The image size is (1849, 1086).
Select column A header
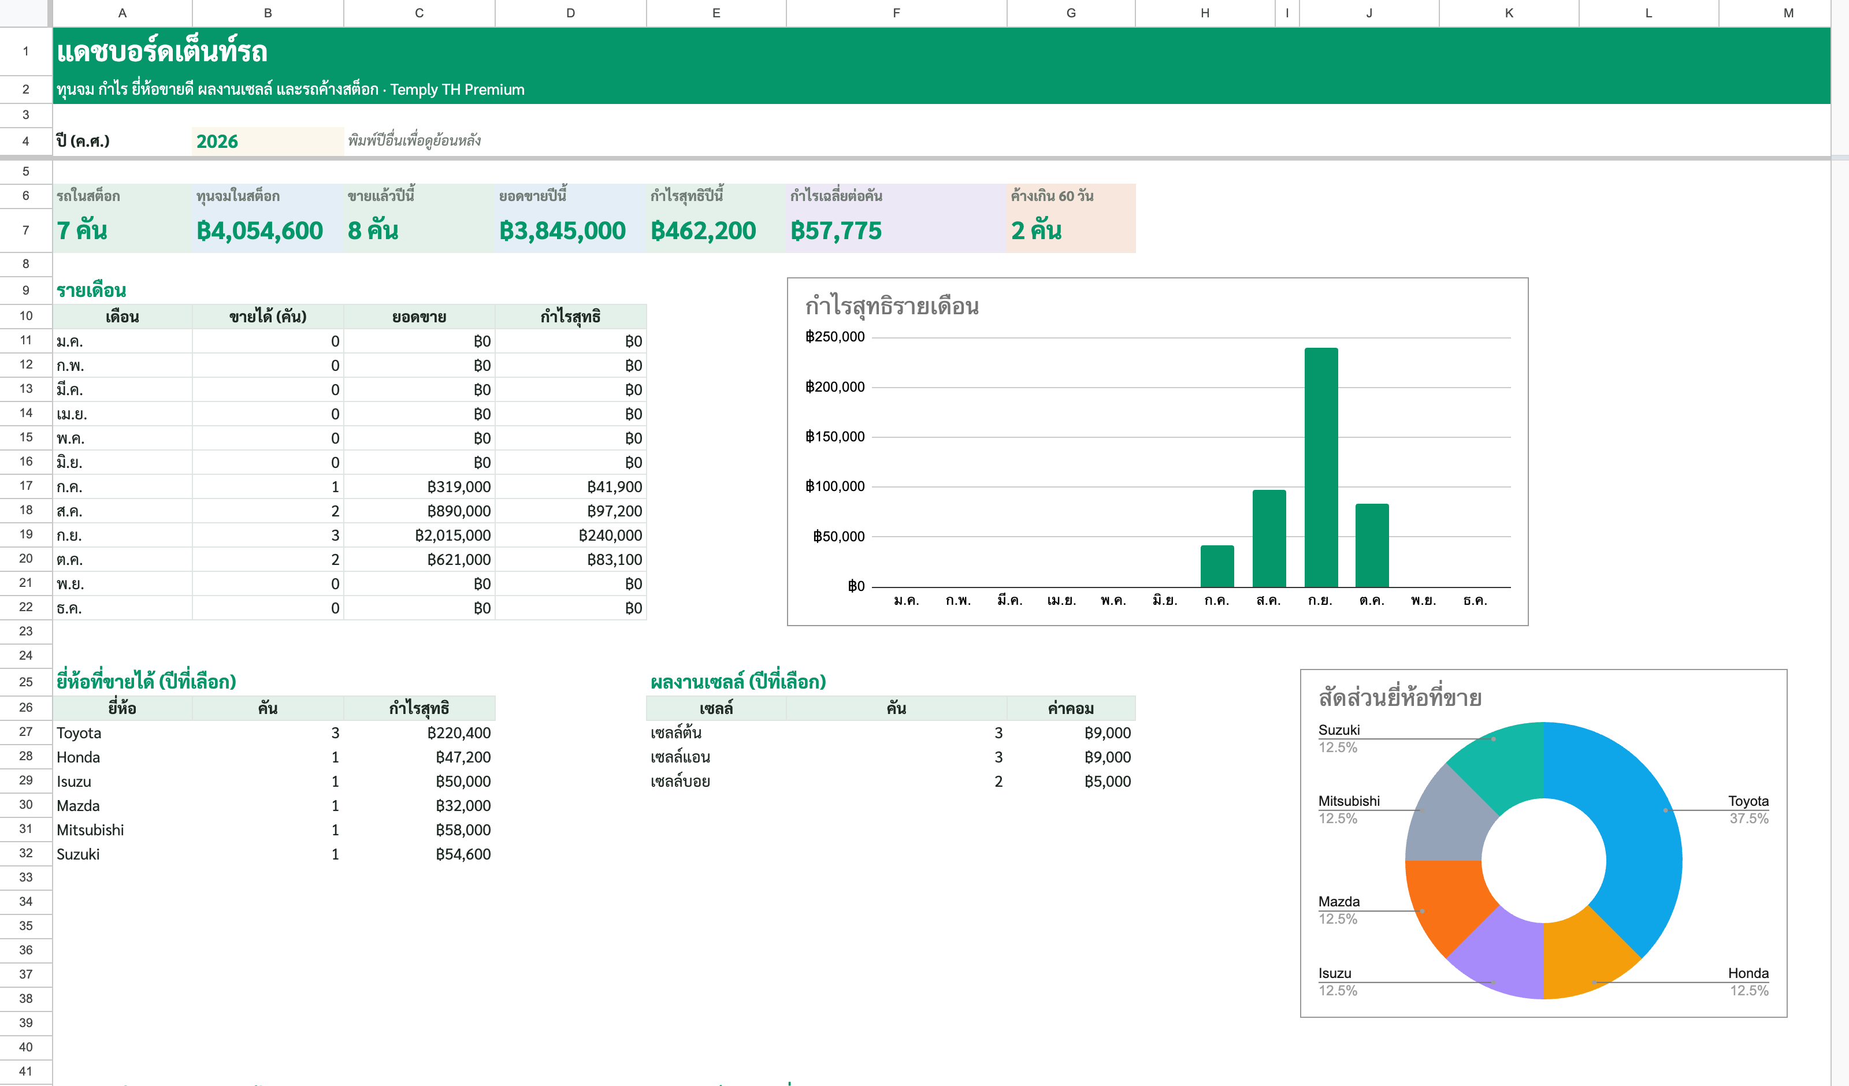click(x=122, y=13)
